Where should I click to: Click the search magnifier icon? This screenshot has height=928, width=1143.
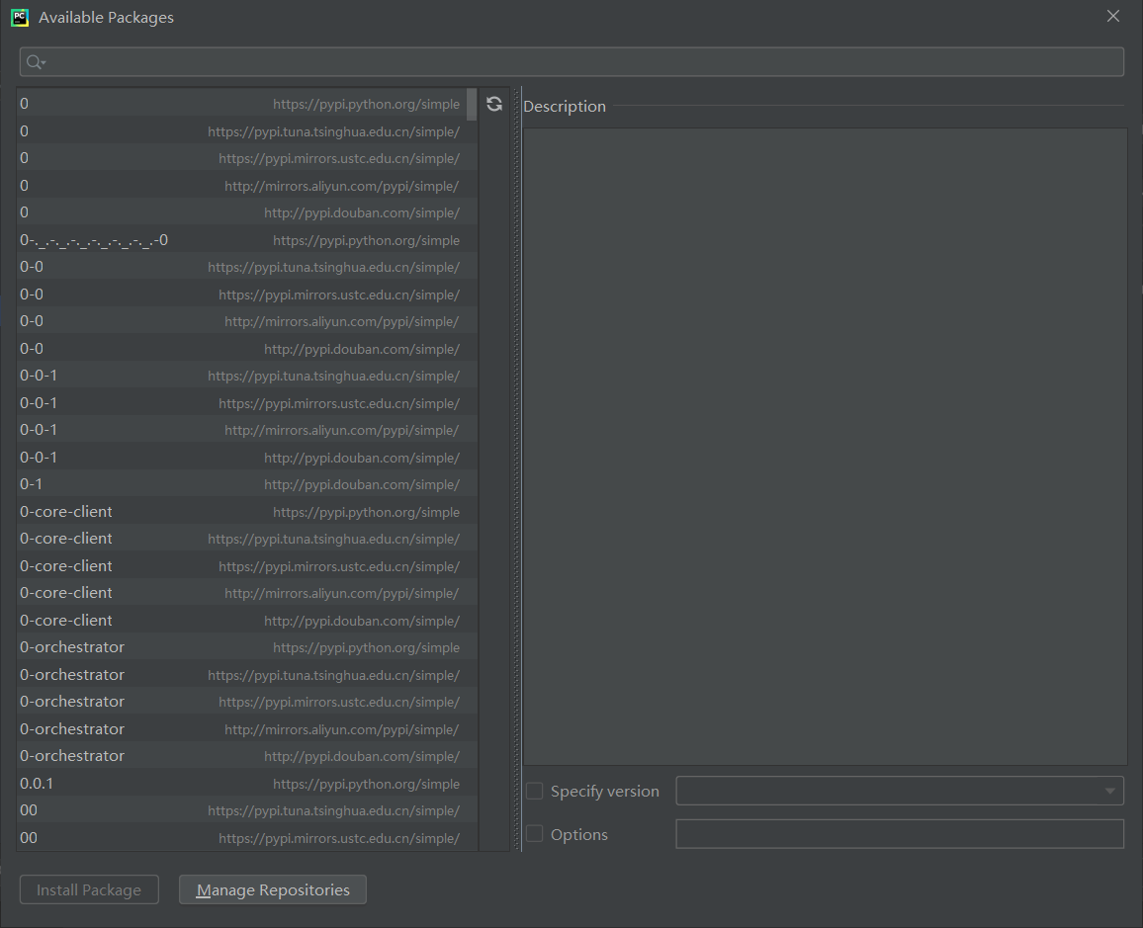tap(35, 62)
